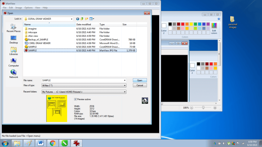The height and width of the screenshot is (147, 262).
Task: Sort by Size column header
Action: coord(129,24)
